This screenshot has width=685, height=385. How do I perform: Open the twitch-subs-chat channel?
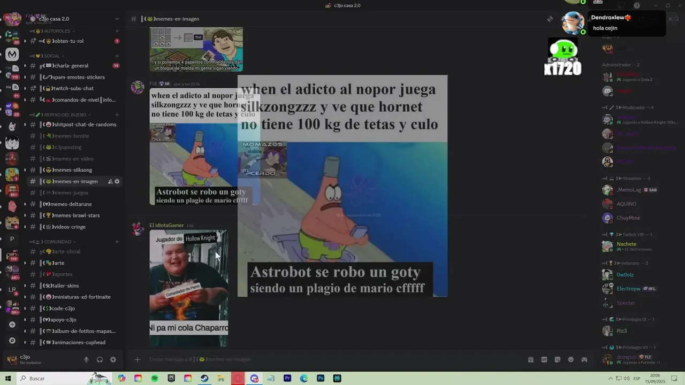pos(74,88)
